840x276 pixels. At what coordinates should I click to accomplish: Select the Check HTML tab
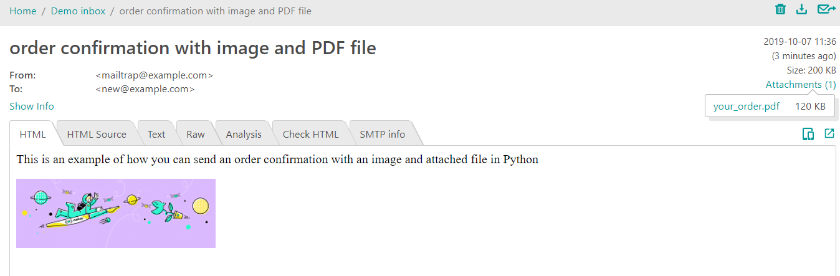tap(310, 134)
